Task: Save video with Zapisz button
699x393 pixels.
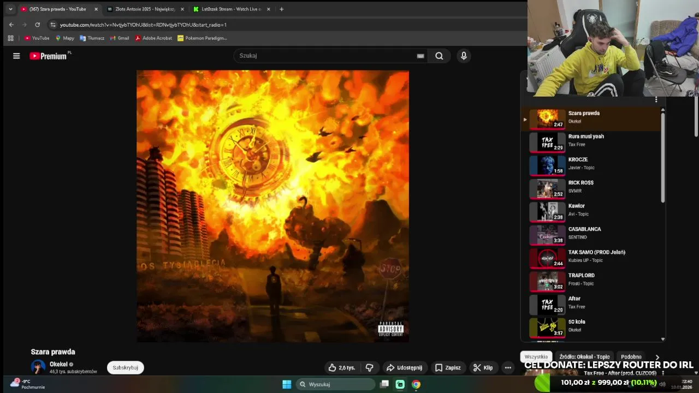Action: tap(447, 368)
